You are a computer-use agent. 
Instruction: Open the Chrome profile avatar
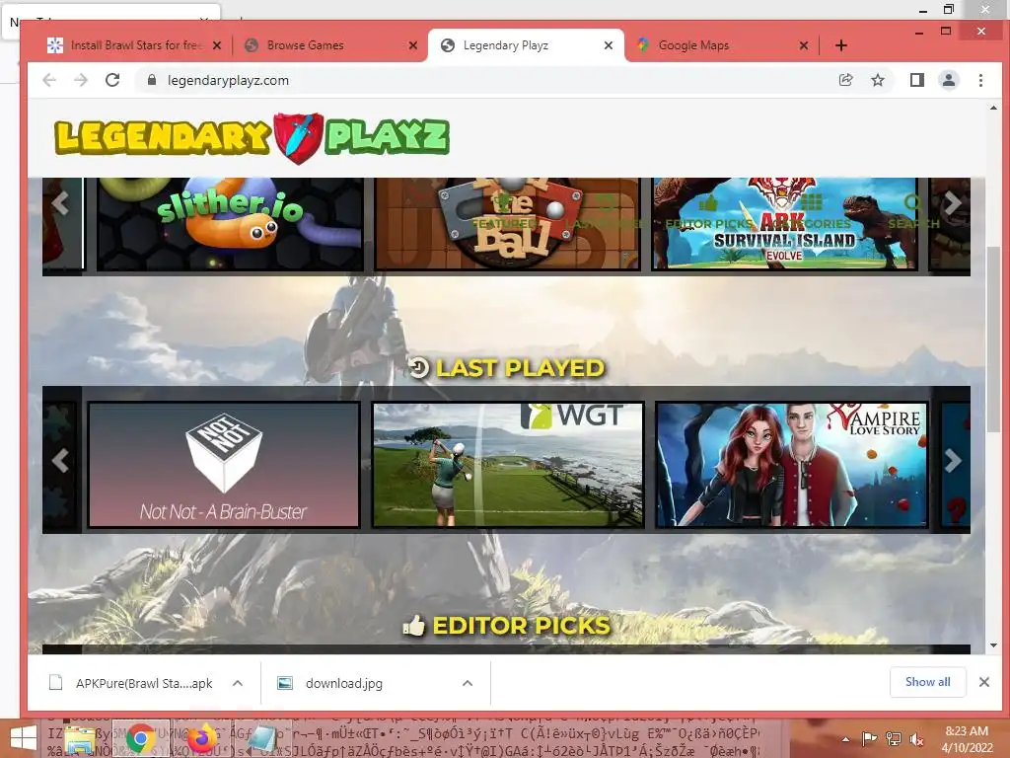pos(949,80)
